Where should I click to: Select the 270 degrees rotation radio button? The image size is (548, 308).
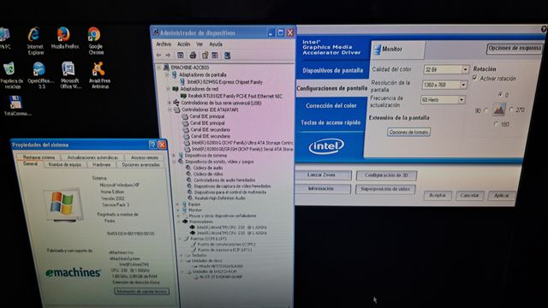tap(511, 110)
